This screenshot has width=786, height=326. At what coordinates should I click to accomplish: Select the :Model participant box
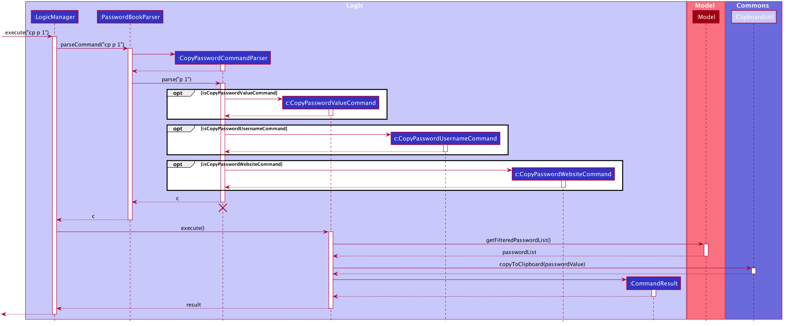point(706,17)
